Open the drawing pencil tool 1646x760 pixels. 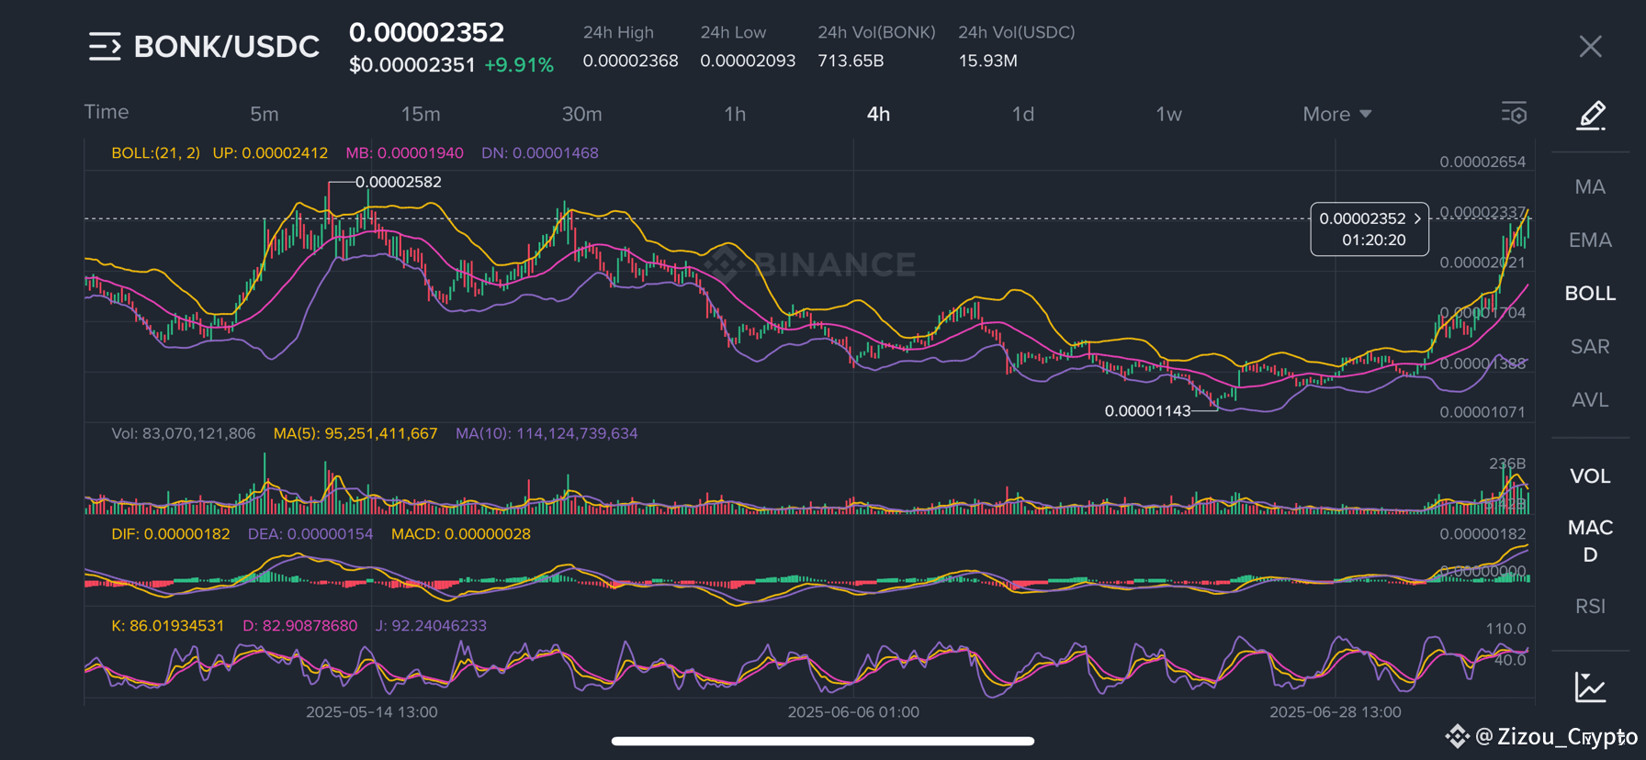[x=1590, y=116]
